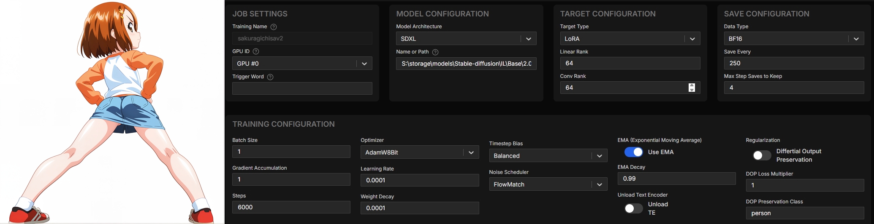Open the GPU ID selection dropdown
Screen dimensions: 874x224
302,64
